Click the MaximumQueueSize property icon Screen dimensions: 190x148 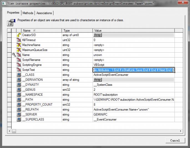[19, 50]
